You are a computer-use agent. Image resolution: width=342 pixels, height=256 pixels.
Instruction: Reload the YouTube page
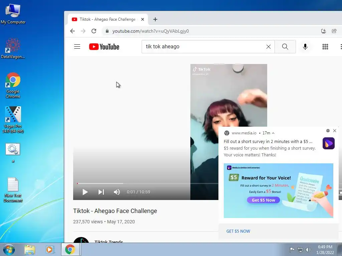pyautogui.click(x=94, y=31)
